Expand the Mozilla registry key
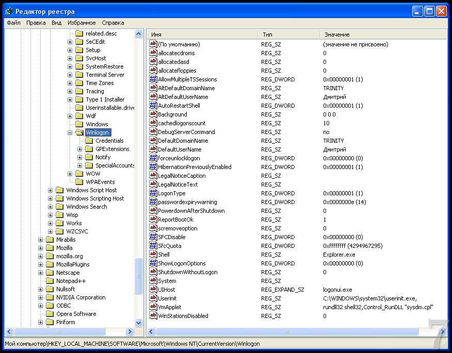Image resolution: width=452 pixels, height=353 pixels. coord(41,248)
